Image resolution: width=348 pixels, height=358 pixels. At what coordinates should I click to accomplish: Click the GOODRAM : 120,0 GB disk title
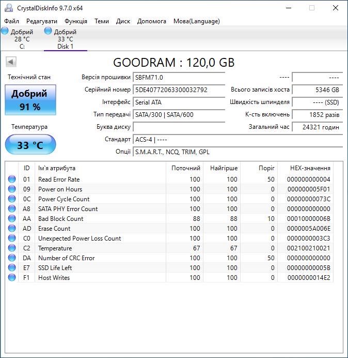(174, 62)
